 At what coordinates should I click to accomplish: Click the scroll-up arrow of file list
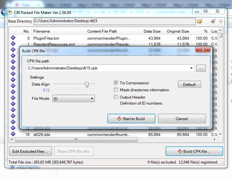[220, 30]
